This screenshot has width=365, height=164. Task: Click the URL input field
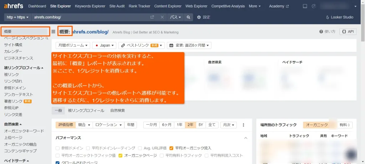click(x=91, y=17)
